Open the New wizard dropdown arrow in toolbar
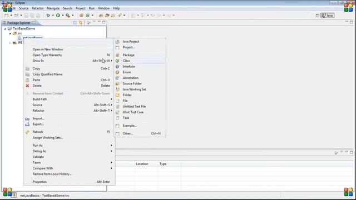This screenshot has height=200, width=356. (x=11, y=16)
